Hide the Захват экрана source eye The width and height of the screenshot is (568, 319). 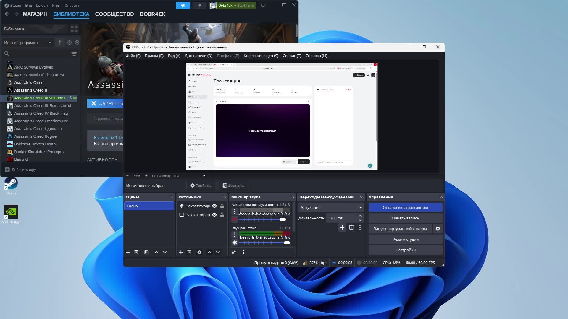[x=214, y=215]
